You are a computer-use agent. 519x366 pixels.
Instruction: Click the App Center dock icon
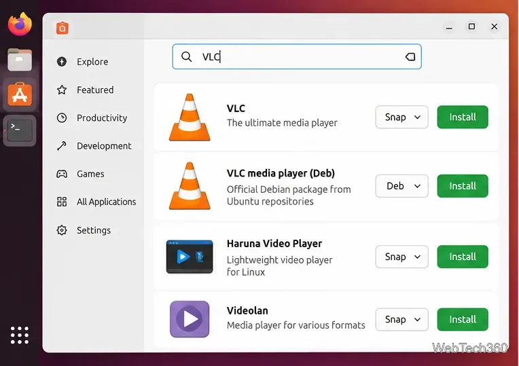20,94
